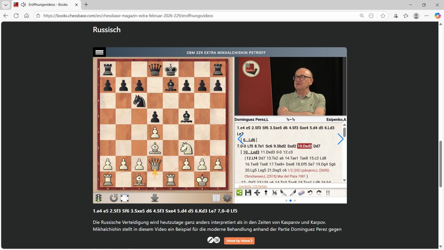444x250 pixels.
Task: Open the hamburger menu above the chessboard
Action: (99, 52)
